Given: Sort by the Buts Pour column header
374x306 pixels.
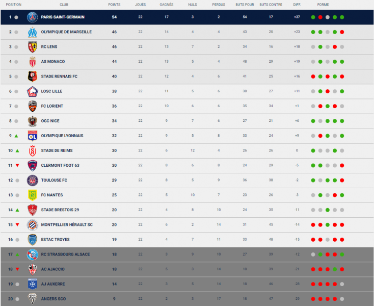Looking at the screenshot, I should pos(245,4).
